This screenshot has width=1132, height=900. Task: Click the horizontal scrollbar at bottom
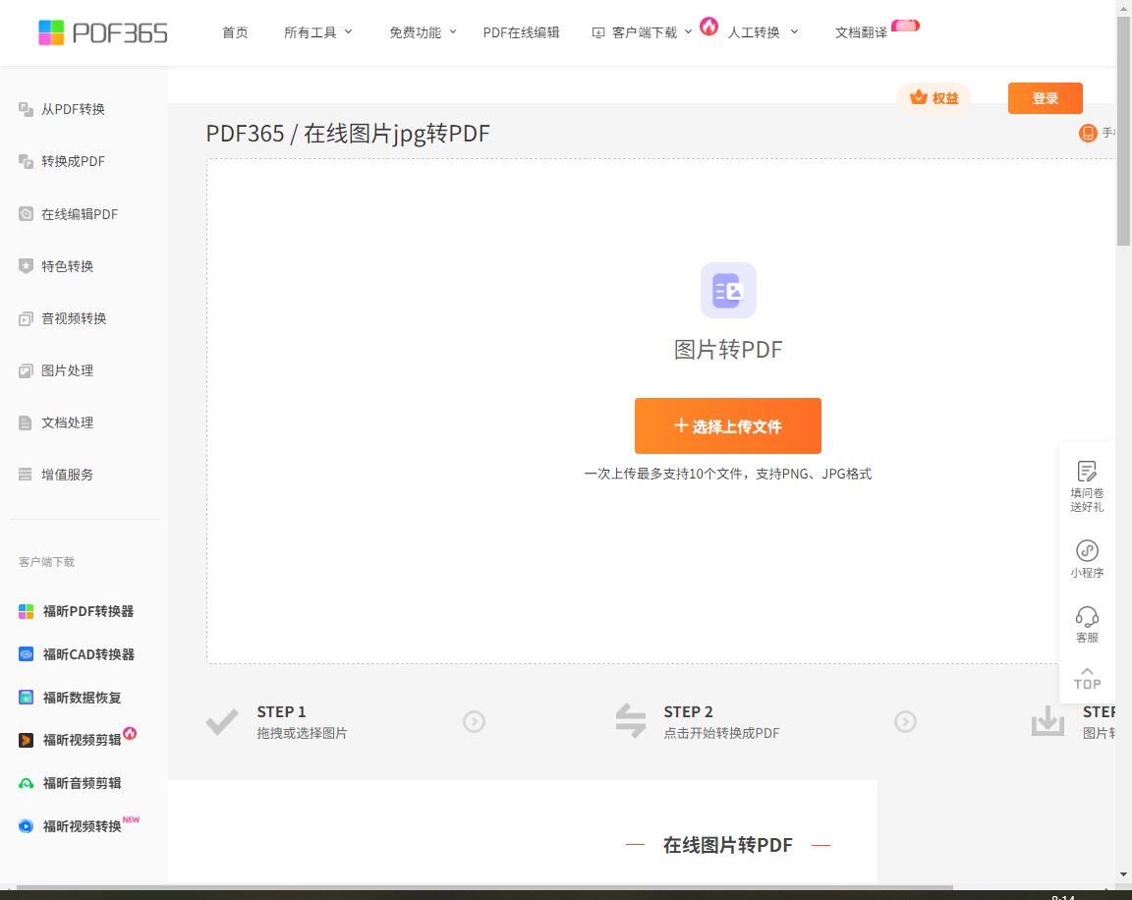pyautogui.click(x=483, y=887)
